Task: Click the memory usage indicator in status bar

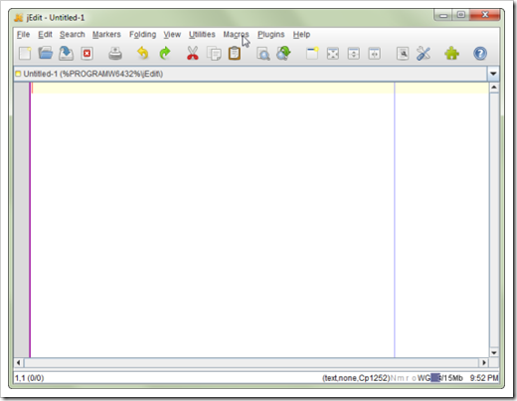Action: pos(446,378)
